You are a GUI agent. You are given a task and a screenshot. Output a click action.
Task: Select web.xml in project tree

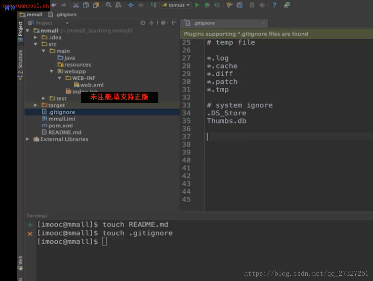pos(89,85)
